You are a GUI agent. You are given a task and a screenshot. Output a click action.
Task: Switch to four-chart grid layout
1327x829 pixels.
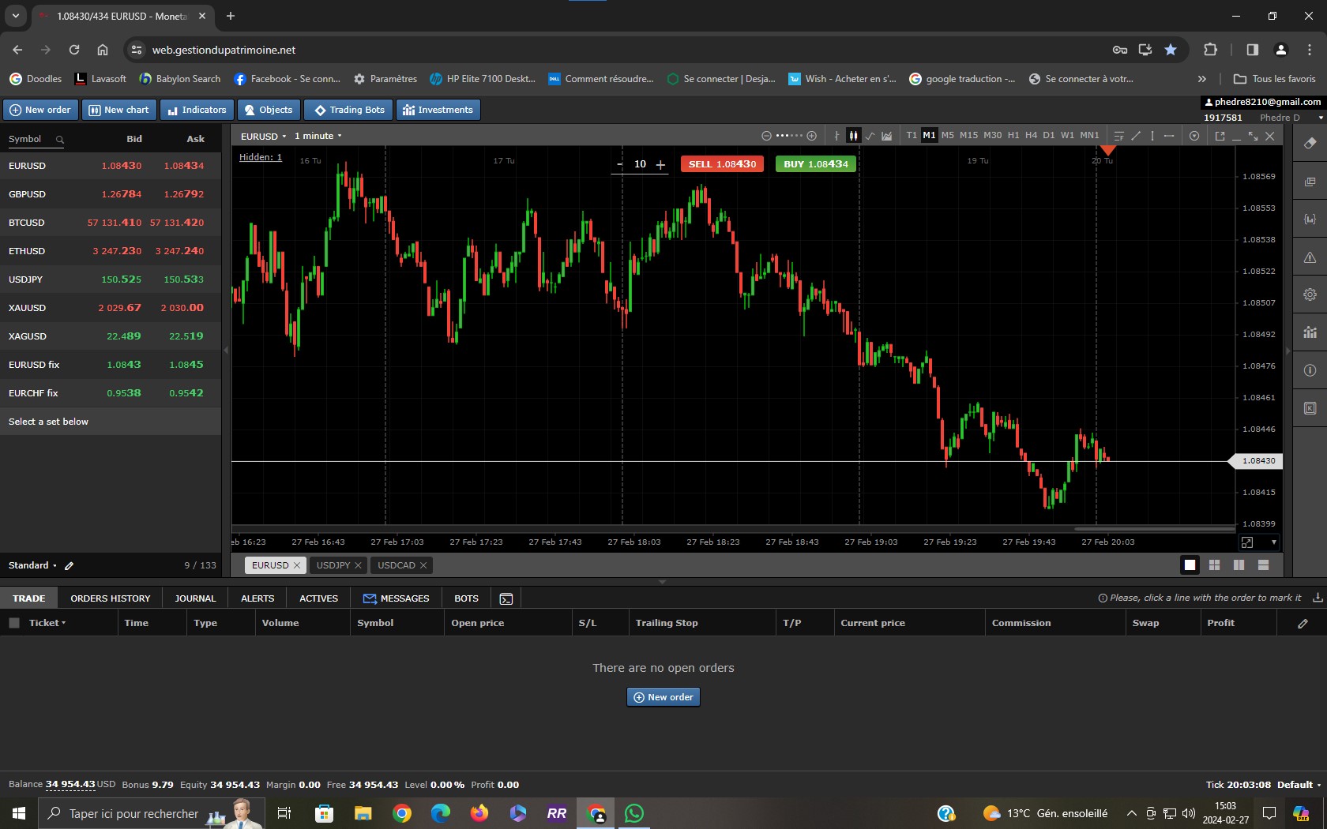tap(1214, 565)
